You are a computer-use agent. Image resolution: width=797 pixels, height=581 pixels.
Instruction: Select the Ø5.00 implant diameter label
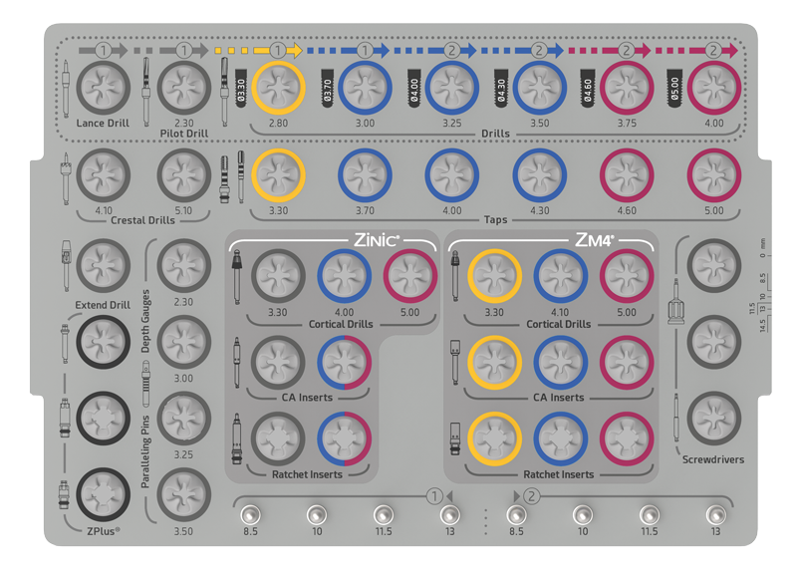pyautogui.click(x=671, y=89)
